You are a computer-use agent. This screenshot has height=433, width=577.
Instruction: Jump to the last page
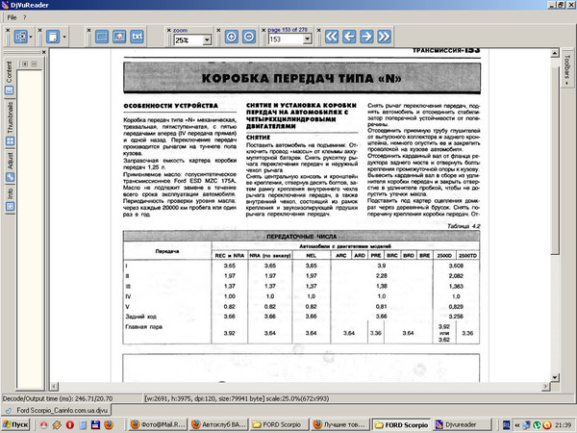click(x=384, y=37)
